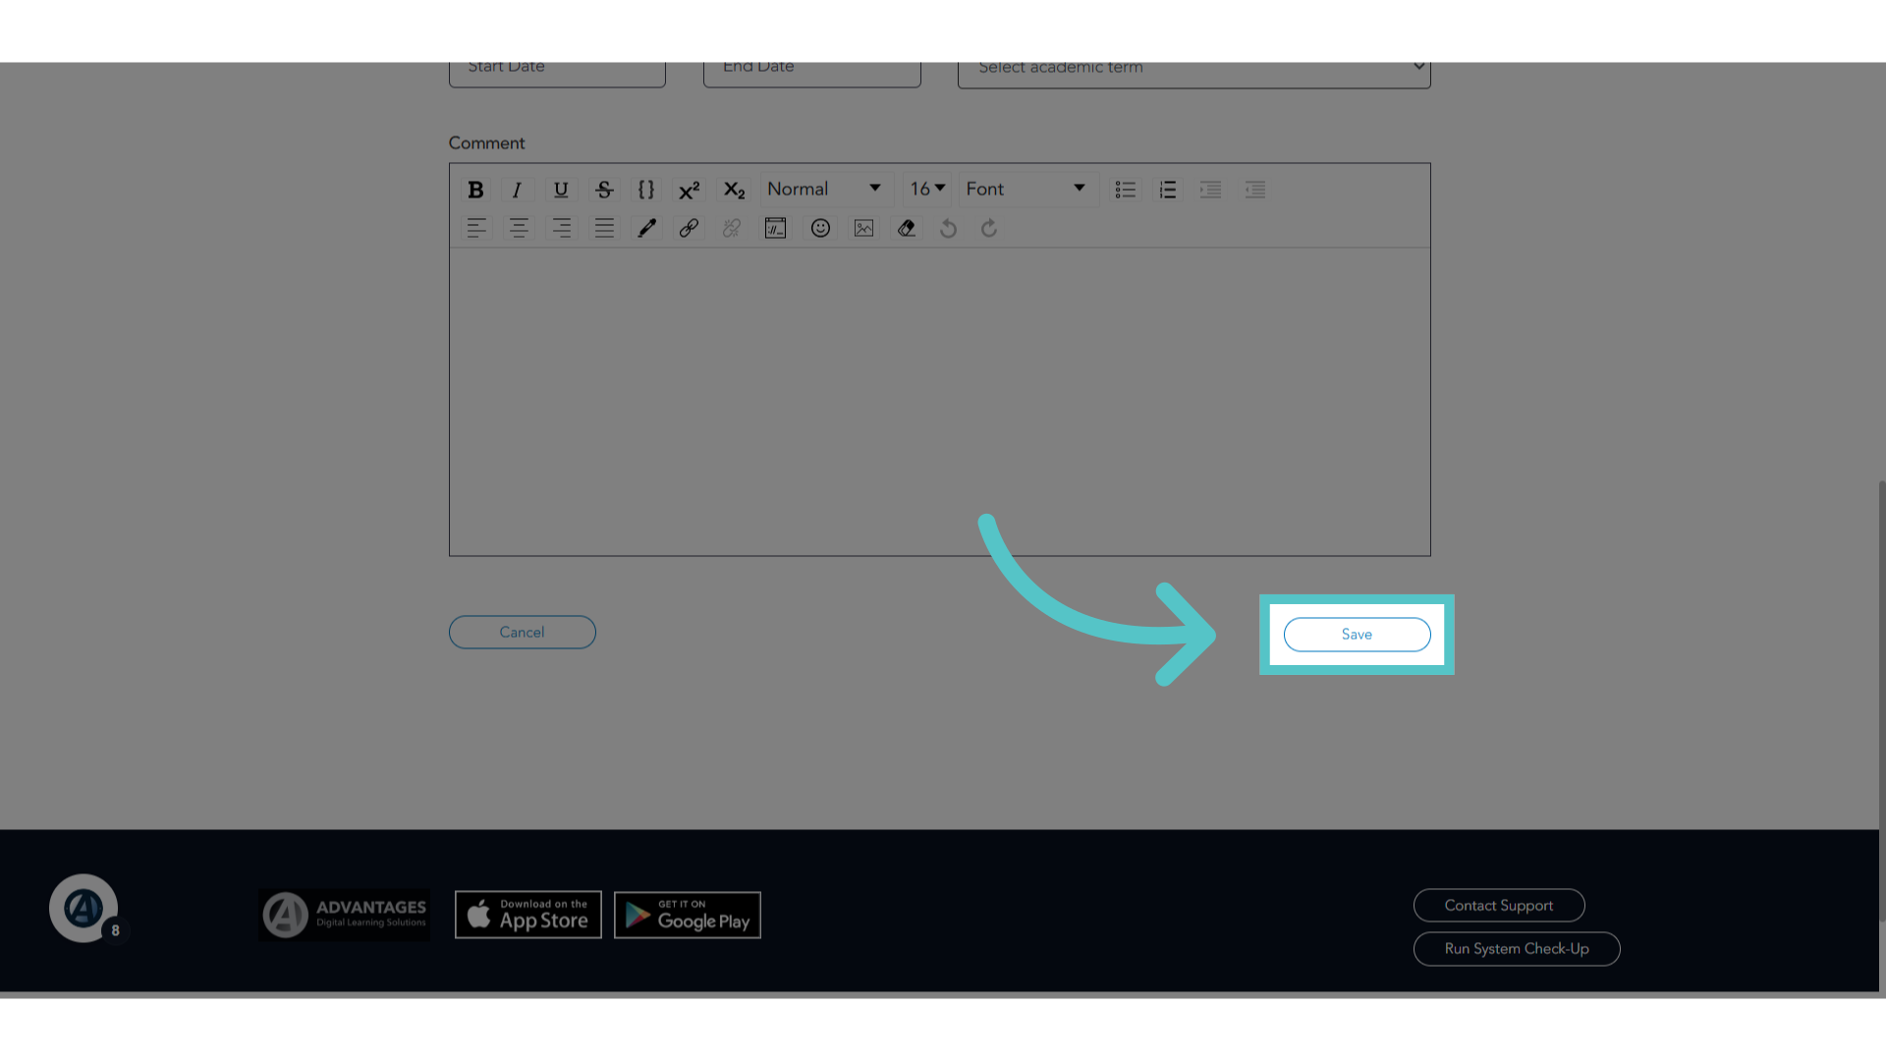Toggle monospace code braces formatting
1886x1061 pixels.
(646, 190)
